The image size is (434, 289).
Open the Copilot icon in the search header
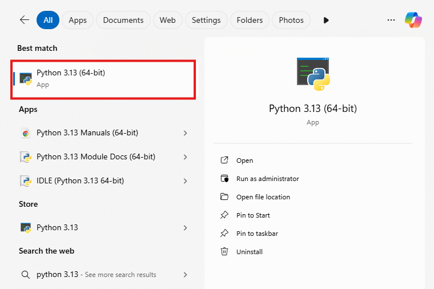tap(413, 20)
